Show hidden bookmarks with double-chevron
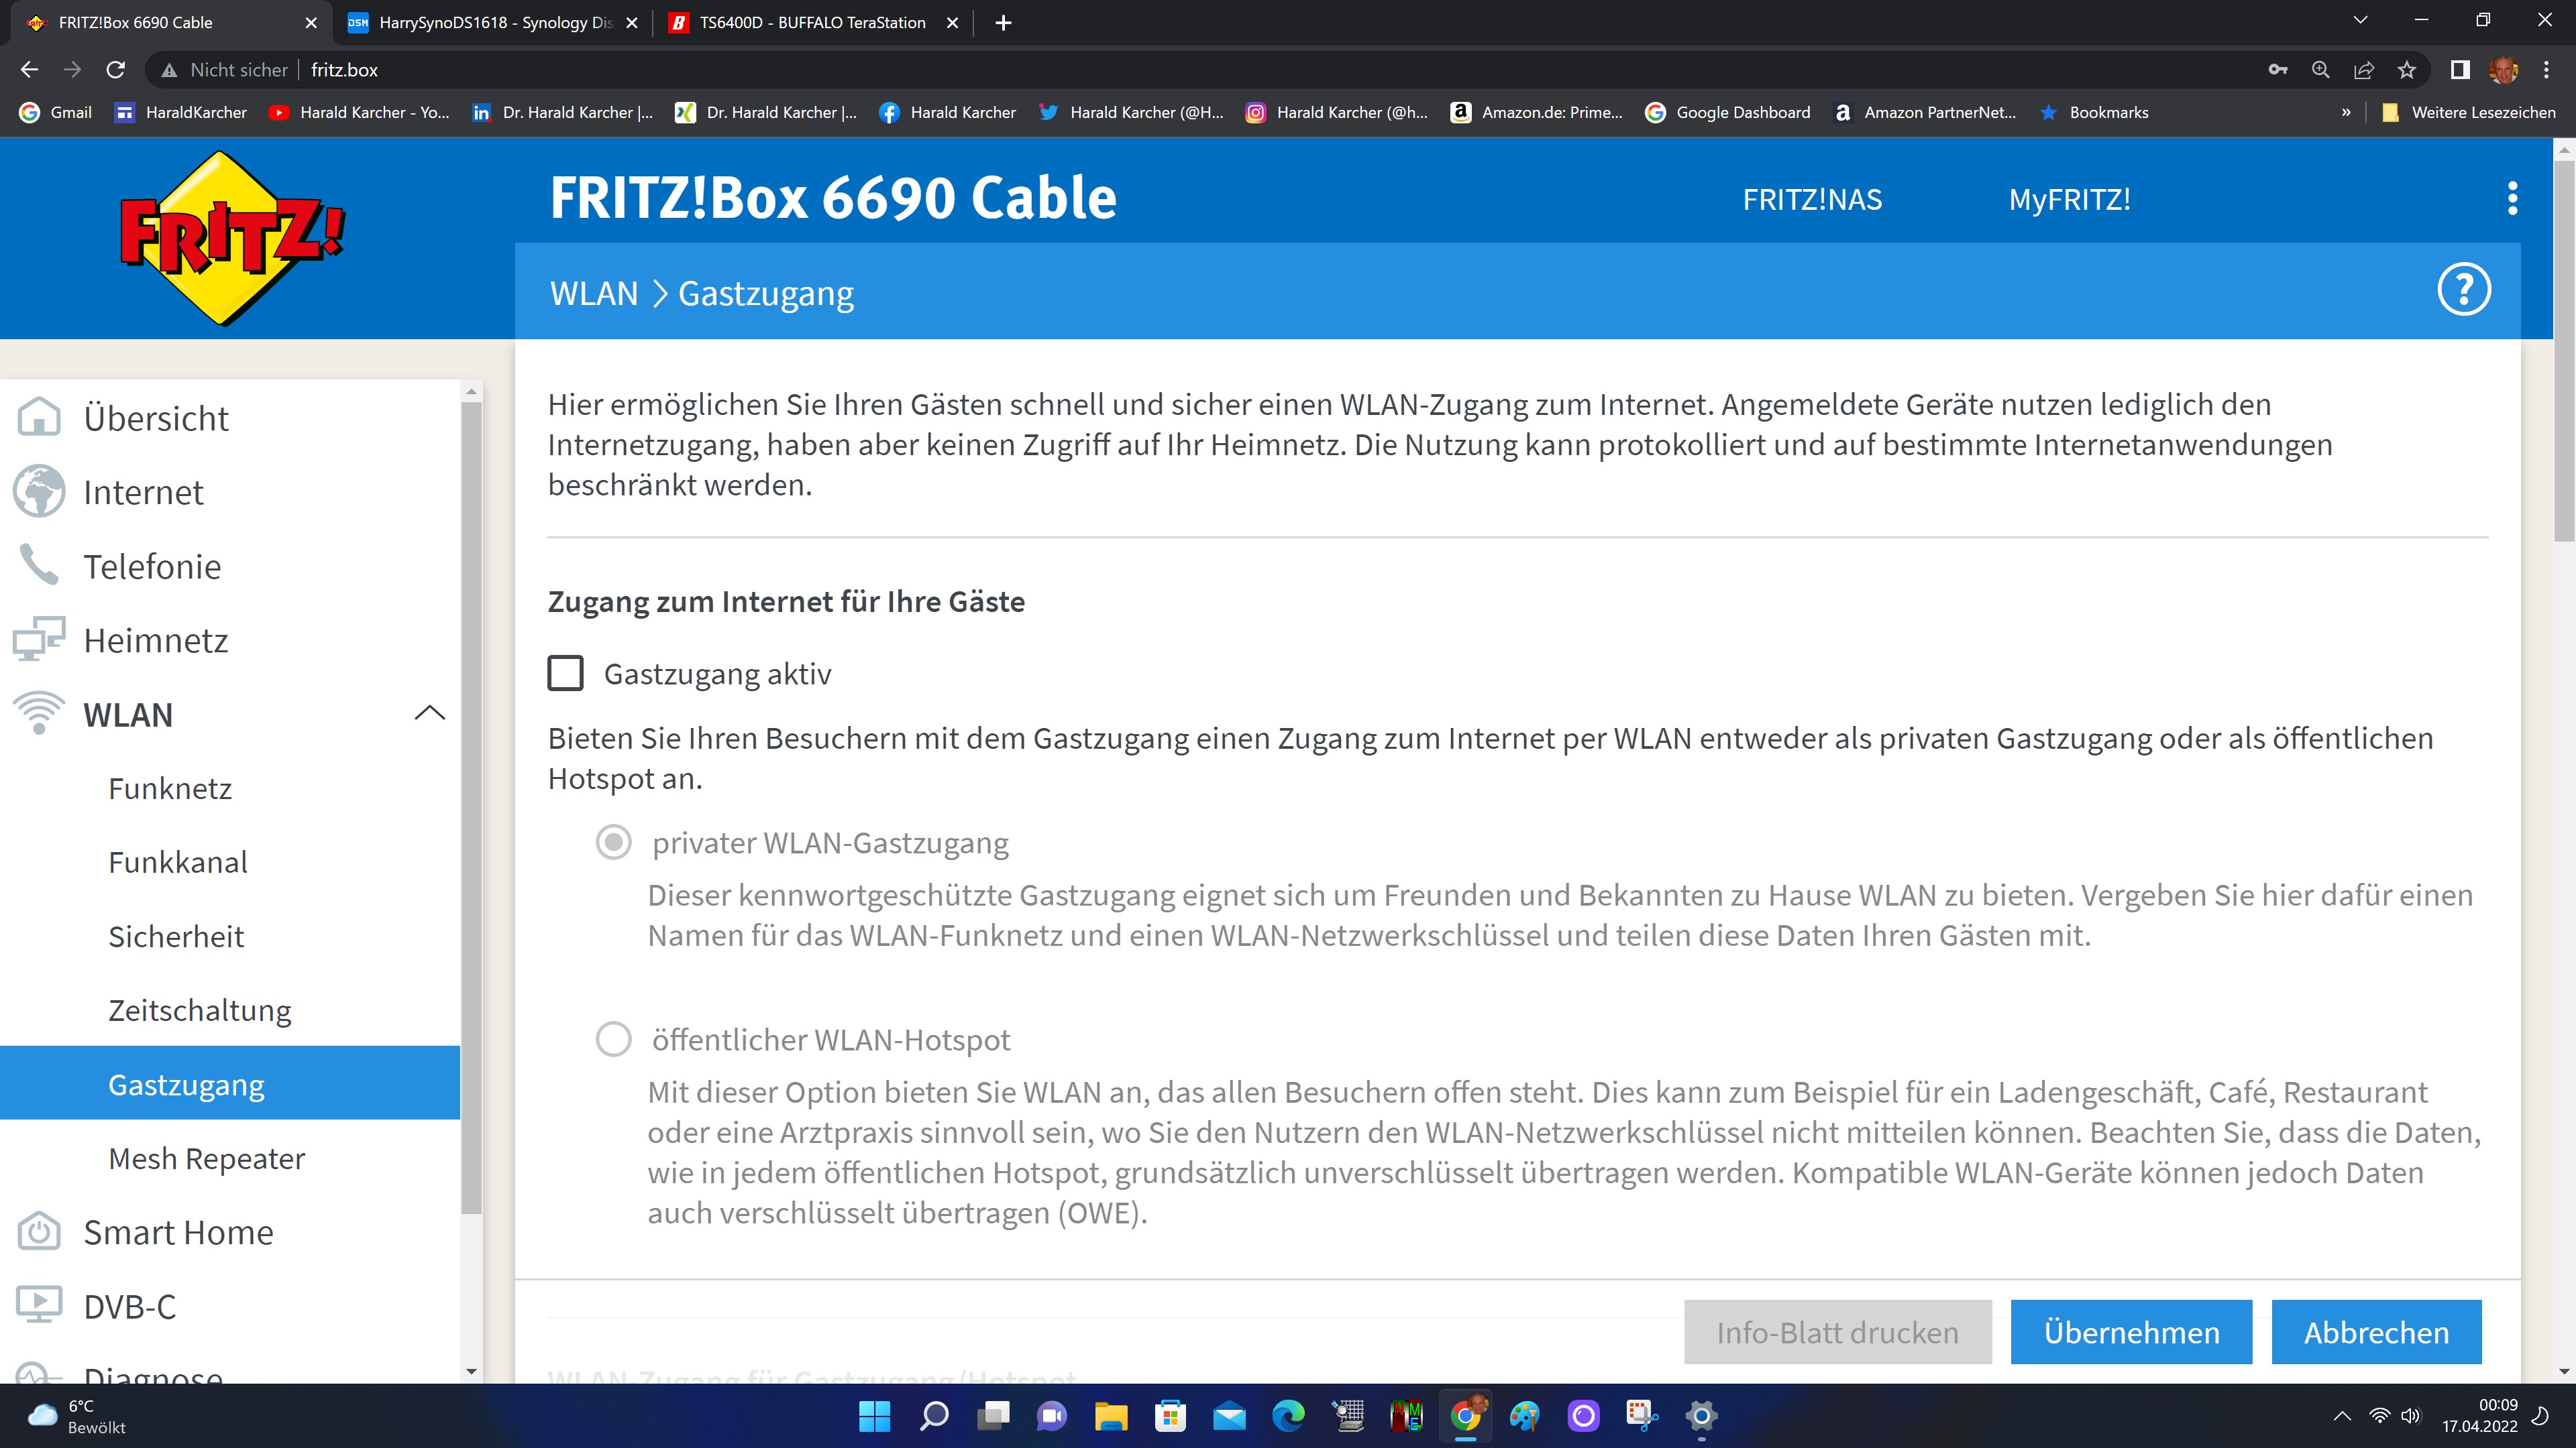 tap(2346, 112)
